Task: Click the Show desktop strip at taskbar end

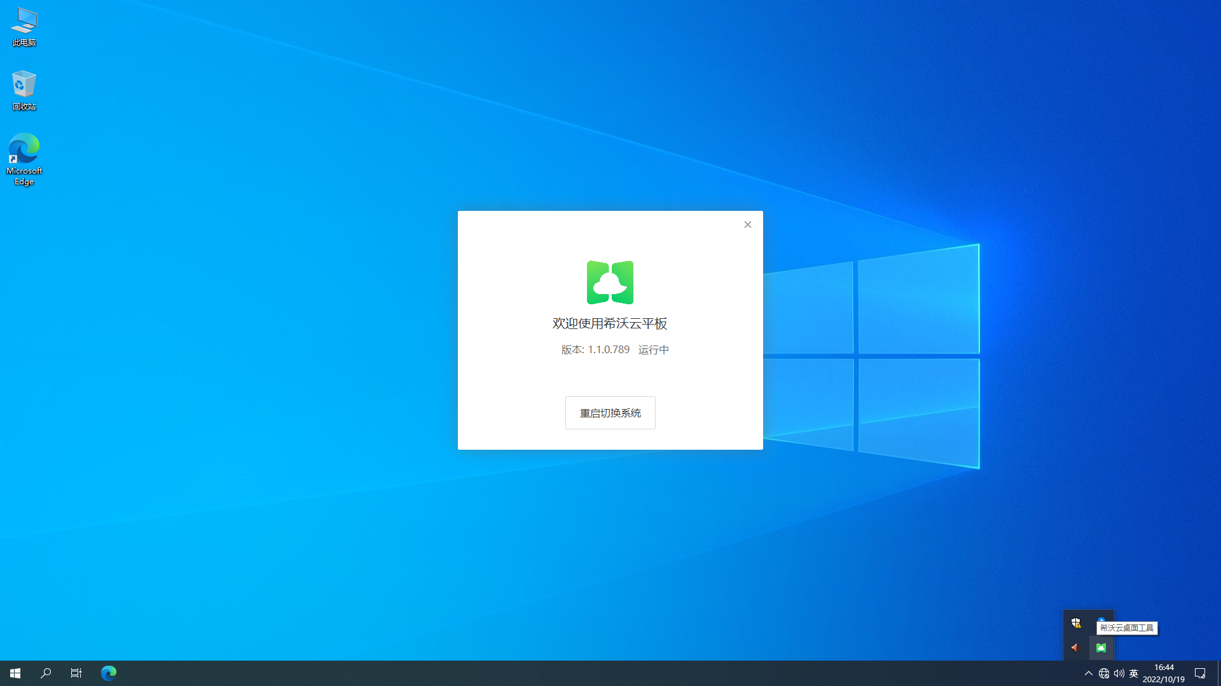Action: 1218,673
